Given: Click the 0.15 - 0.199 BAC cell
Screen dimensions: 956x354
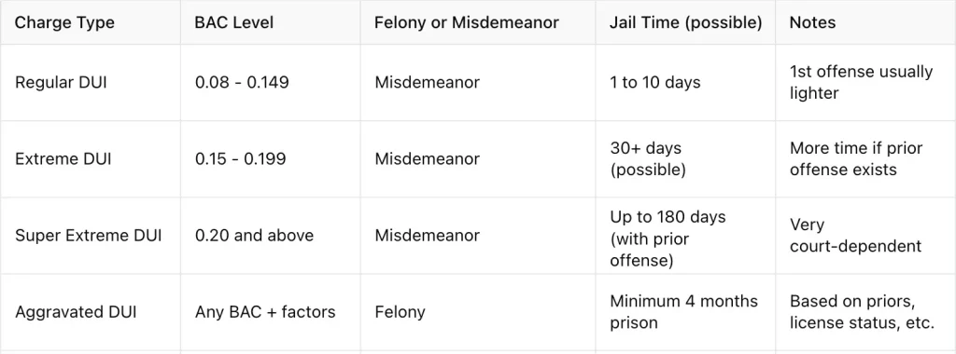Looking at the screenshot, I should pos(240,158).
